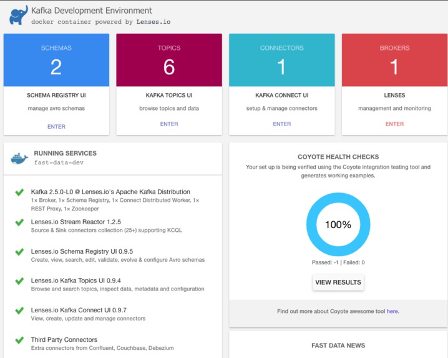Image resolution: width=448 pixels, height=358 pixels.
Task: Click 'Source & Sink connectors collection' description
Action: coord(106,230)
